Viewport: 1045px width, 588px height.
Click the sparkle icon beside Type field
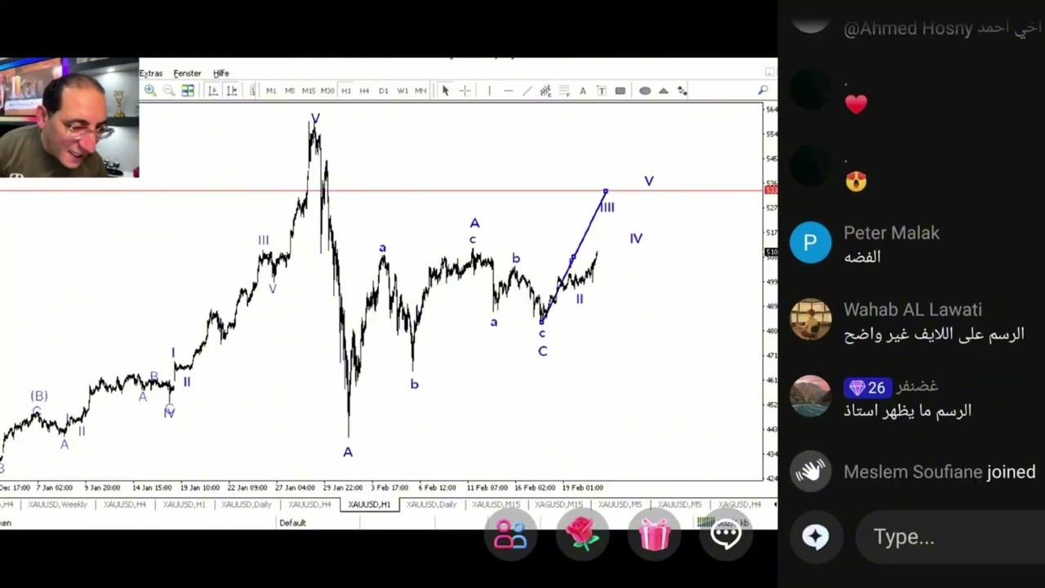tap(815, 537)
